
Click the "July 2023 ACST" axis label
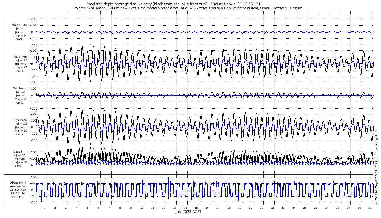pos(188,212)
